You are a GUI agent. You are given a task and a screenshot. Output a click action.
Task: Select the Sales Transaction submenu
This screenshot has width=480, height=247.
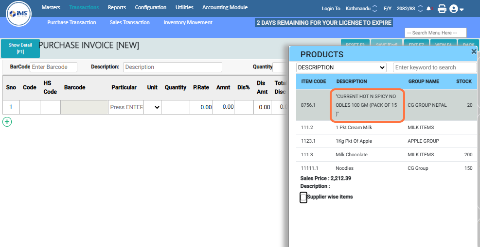pos(130,22)
